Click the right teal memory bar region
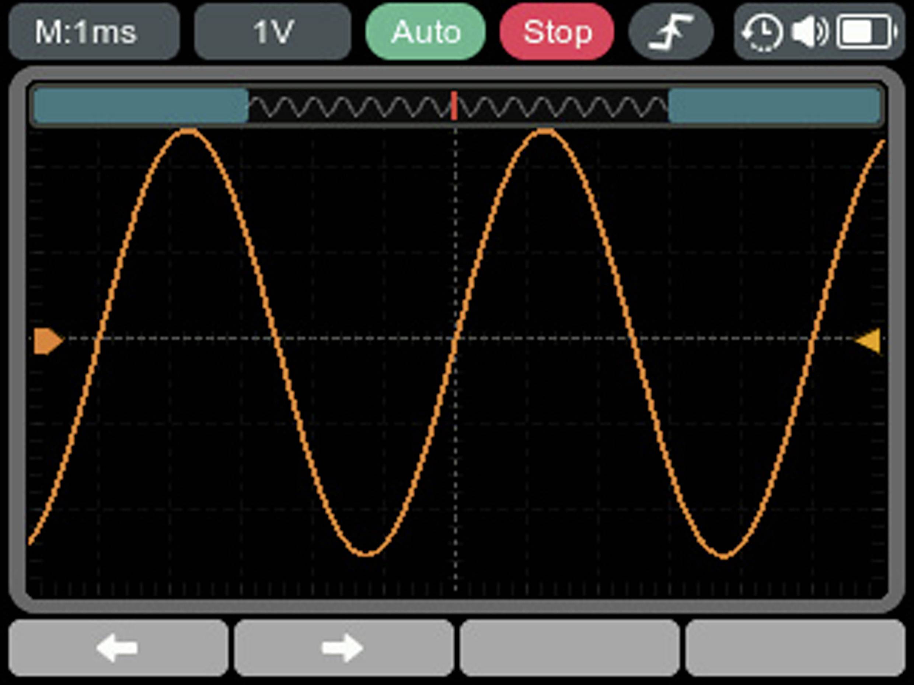The image size is (914, 685). coord(774,106)
